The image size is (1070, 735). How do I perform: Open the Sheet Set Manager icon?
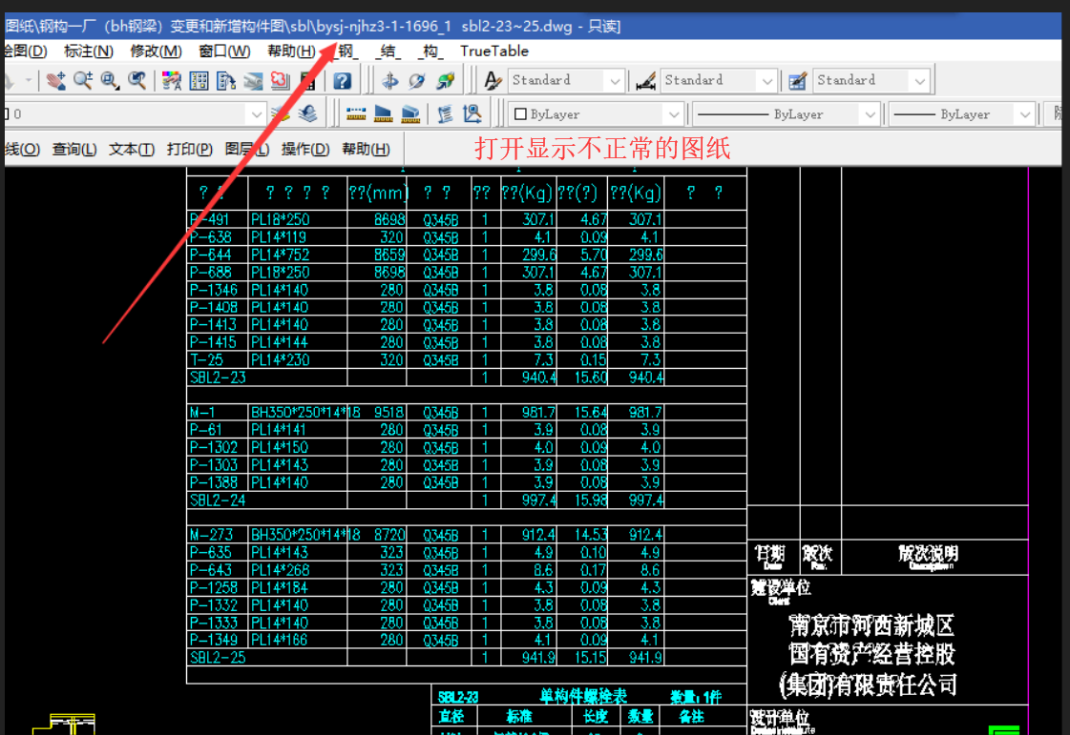pos(253,80)
